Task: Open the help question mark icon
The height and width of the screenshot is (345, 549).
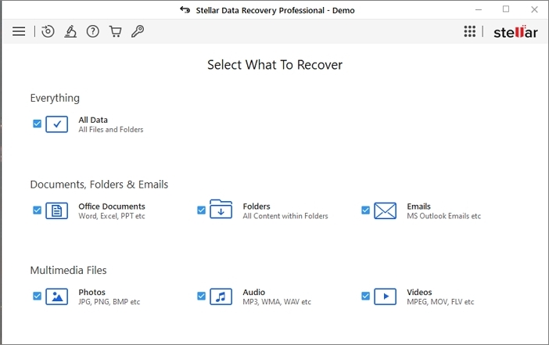Action: click(93, 31)
